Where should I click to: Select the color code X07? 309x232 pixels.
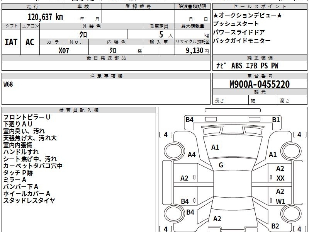coord(64,51)
